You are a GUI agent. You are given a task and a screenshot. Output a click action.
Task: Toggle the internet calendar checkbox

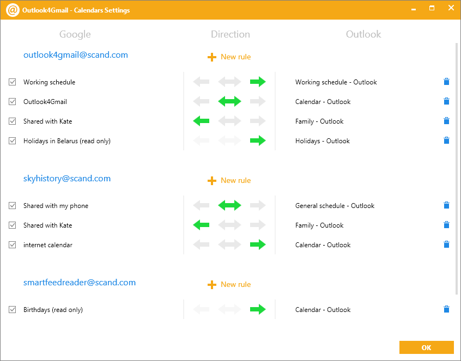(13, 244)
